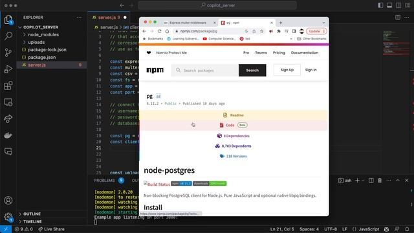The height and width of the screenshot is (233, 414).
Task: Maximize the panel with the up chevron
Action: (398, 181)
